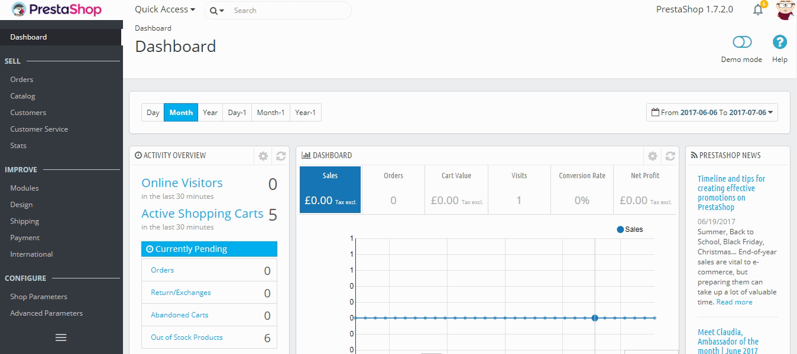Open Dashboard panel settings gear

pyautogui.click(x=652, y=156)
